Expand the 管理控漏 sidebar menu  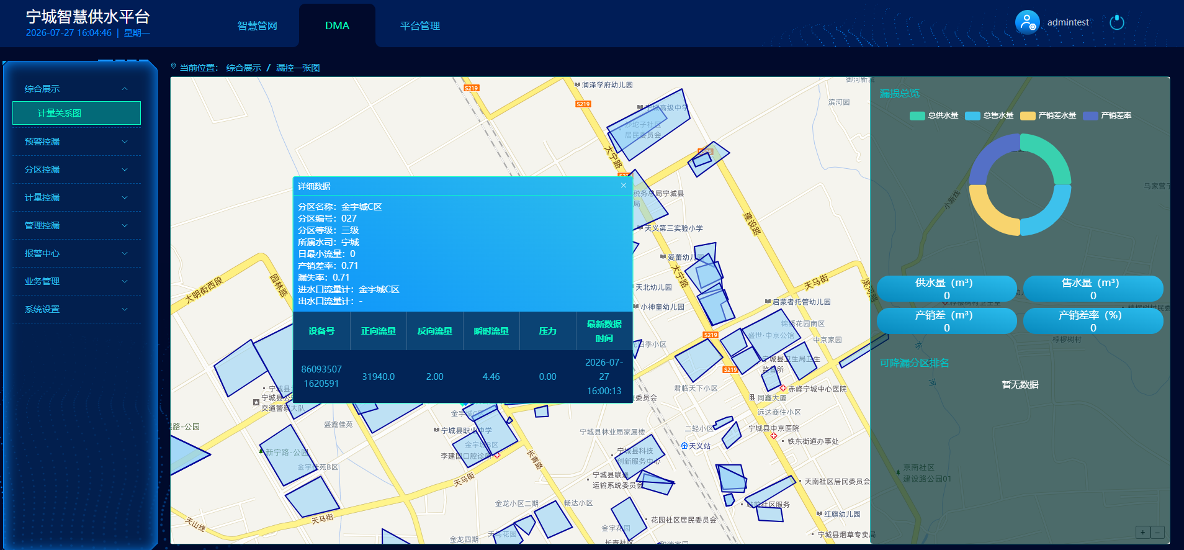[x=76, y=225]
